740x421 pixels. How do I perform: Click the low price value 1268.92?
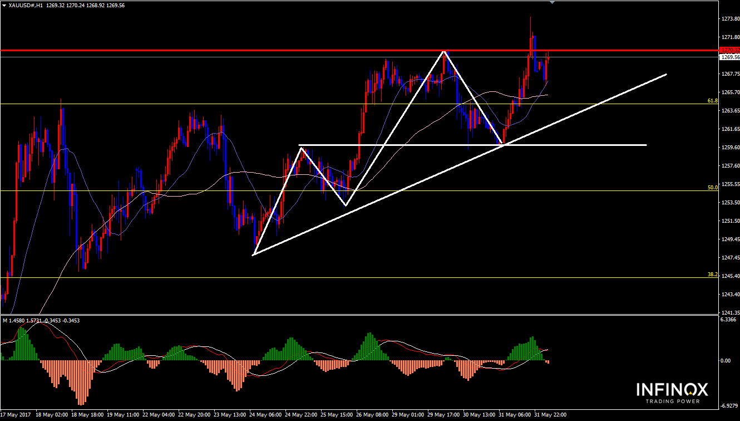point(96,4)
